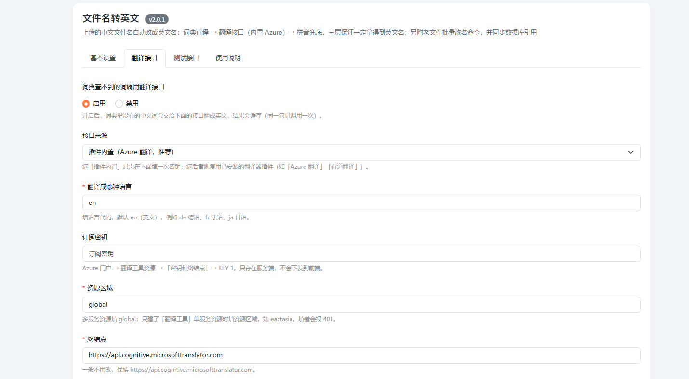This screenshot has height=379, width=689.
Task: Open the 接口来源 dropdown
Action: click(361, 152)
